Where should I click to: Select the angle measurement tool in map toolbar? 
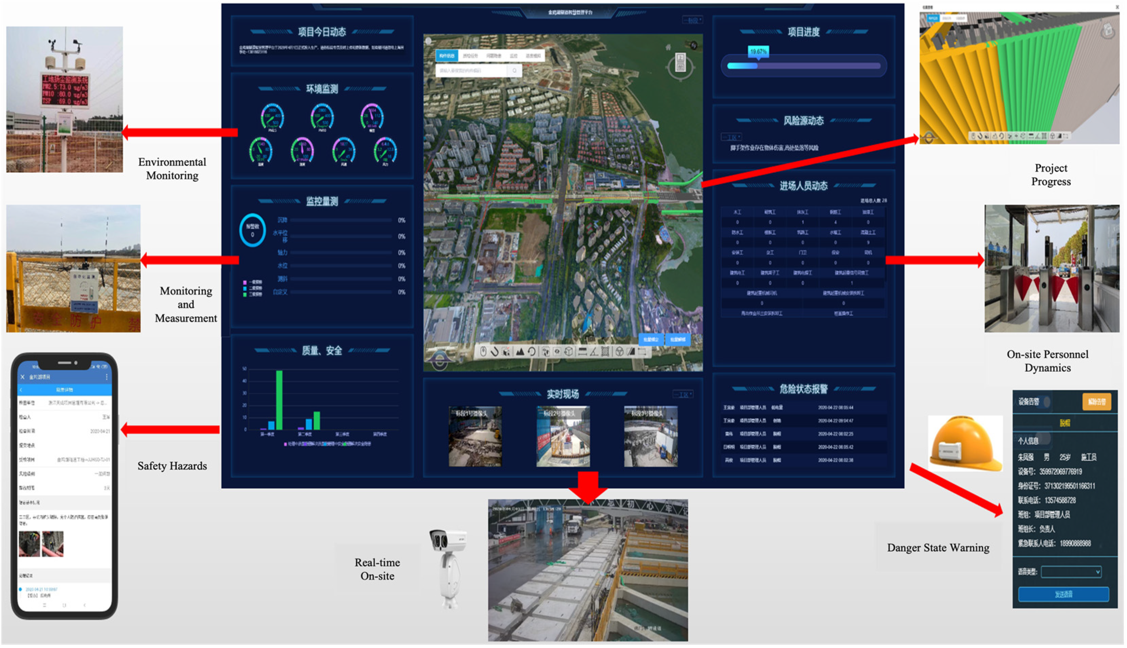pyautogui.click(x=594, y=351)
